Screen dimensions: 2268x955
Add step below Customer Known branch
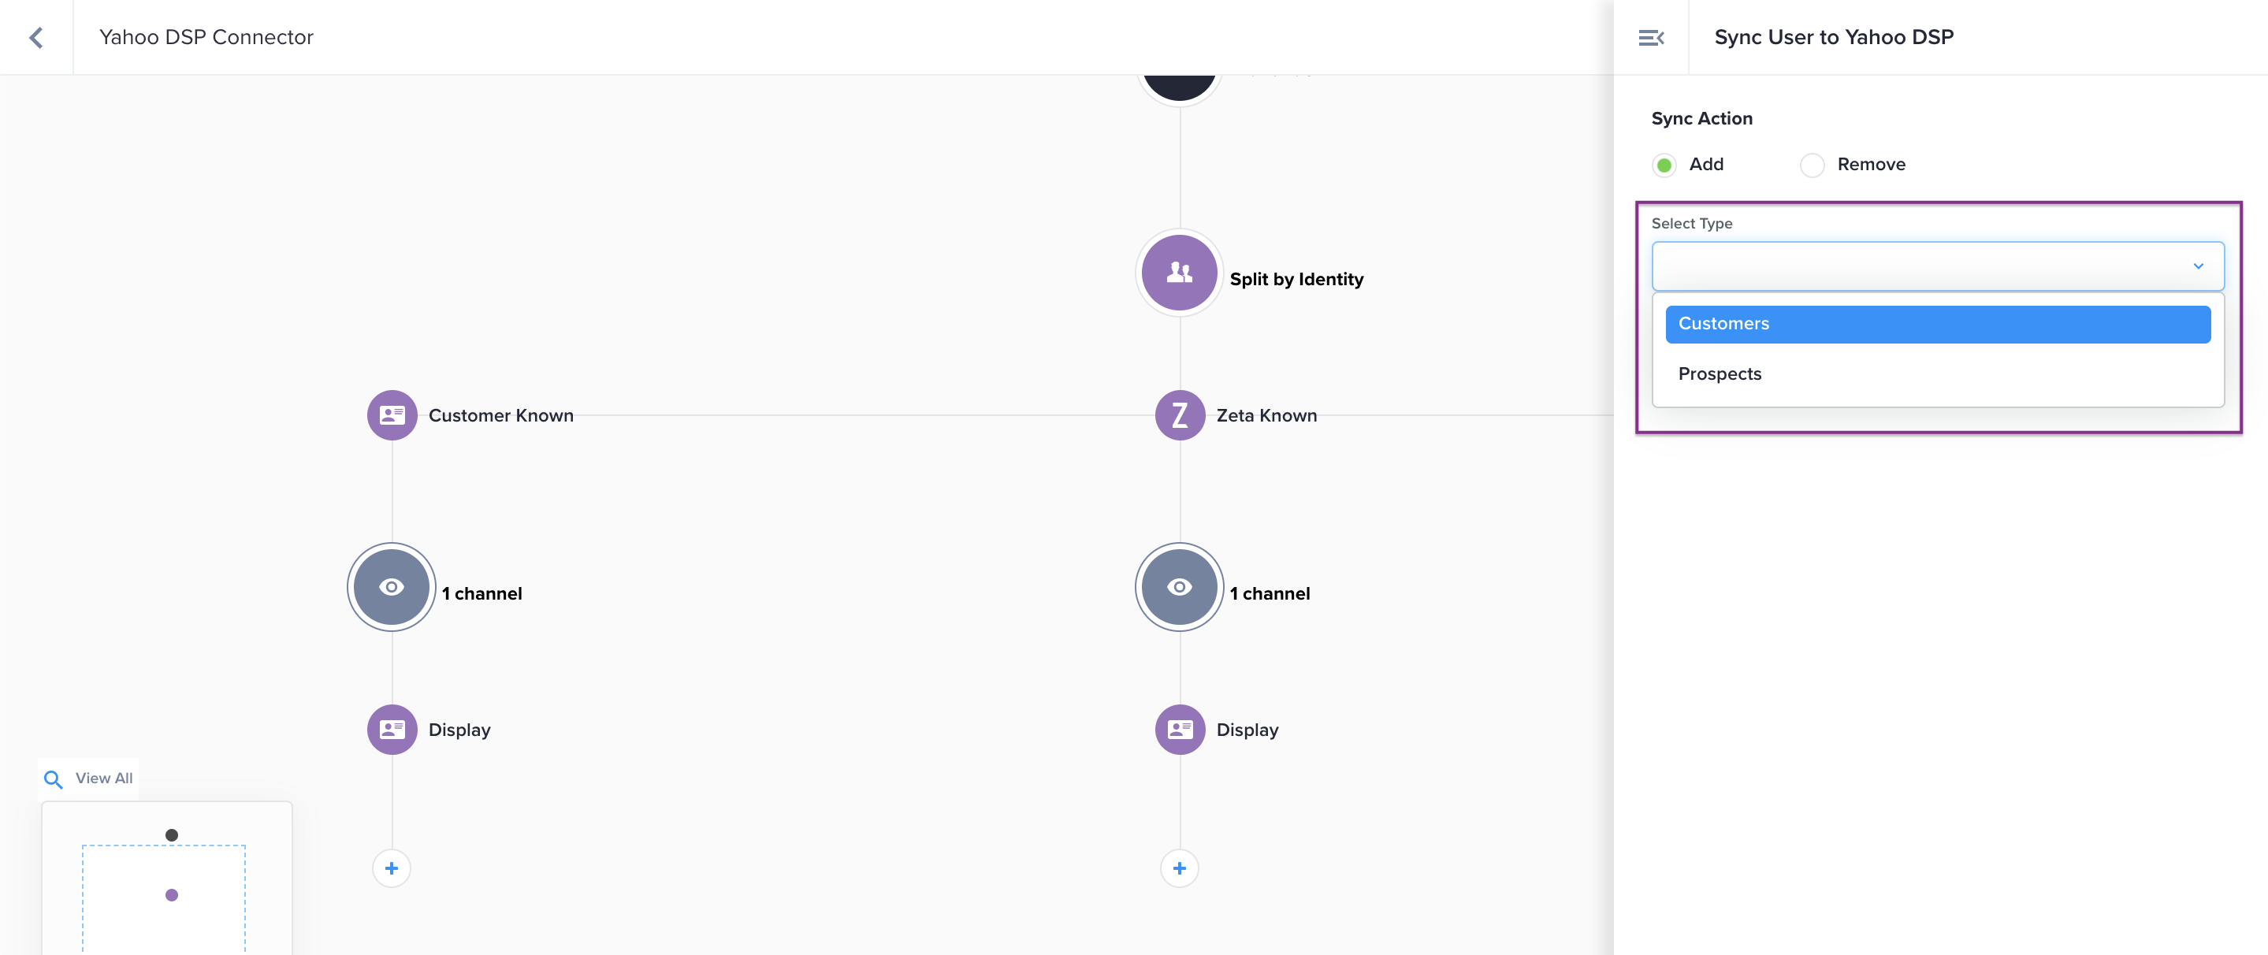[x=392, y=868]
